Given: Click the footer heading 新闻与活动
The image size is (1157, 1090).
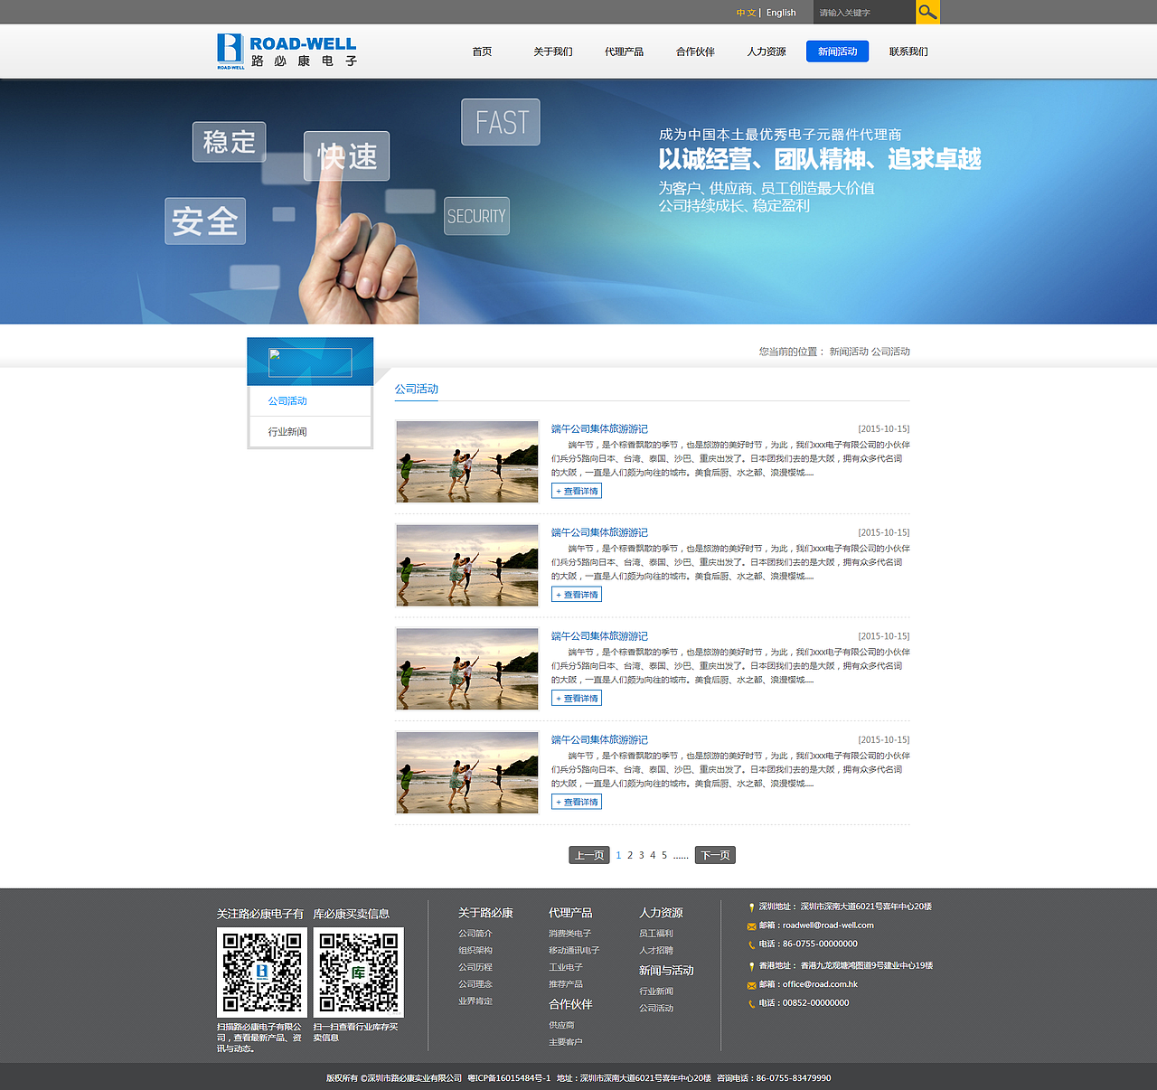Looking at the screenshot, I should tap(666, 971).
